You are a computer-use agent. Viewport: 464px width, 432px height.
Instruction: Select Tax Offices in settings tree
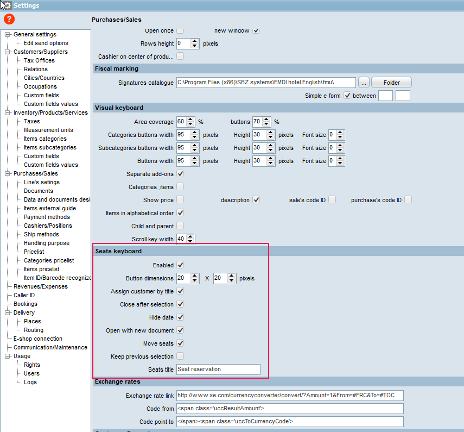coord(39,60)
